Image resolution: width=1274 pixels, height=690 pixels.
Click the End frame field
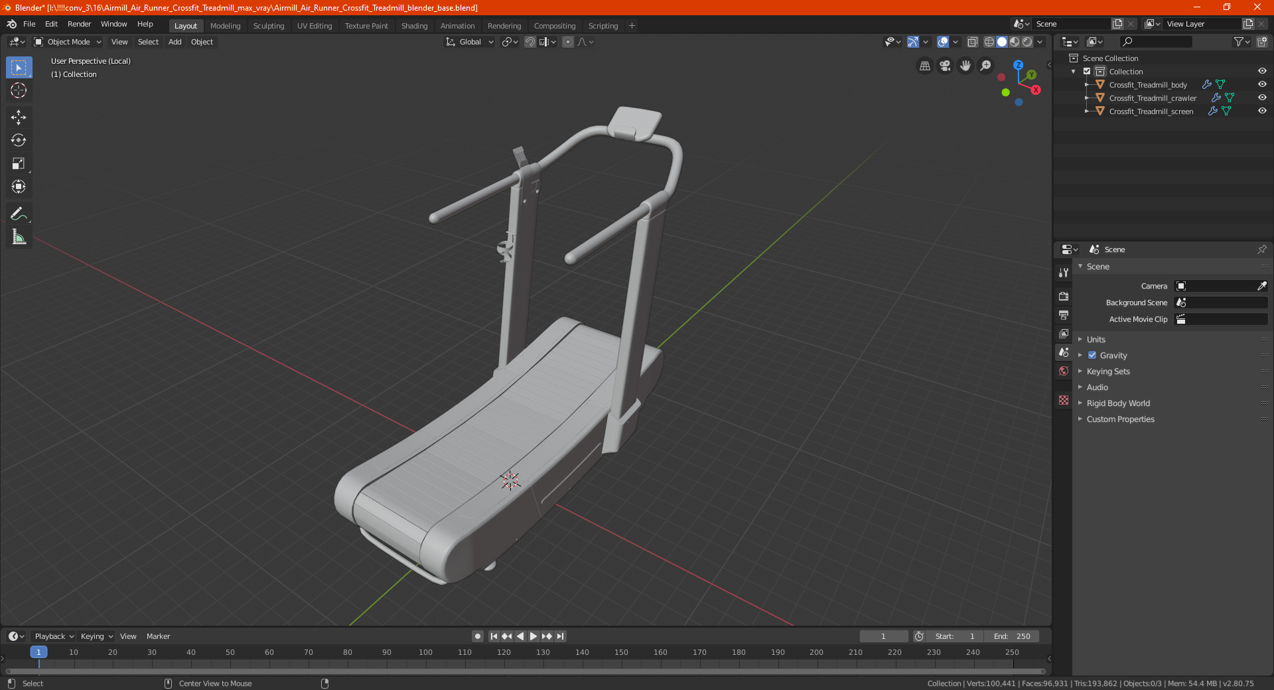[x=1012, y=636]
